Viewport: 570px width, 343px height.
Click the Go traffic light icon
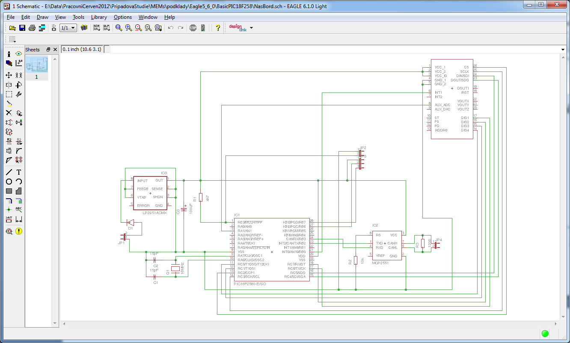[x=203, y=28]
